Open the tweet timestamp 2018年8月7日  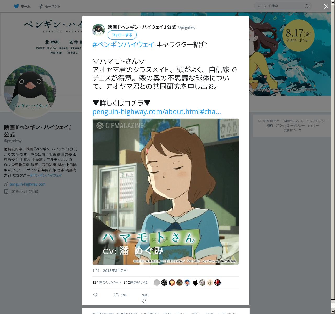click(x=109, y=271)
